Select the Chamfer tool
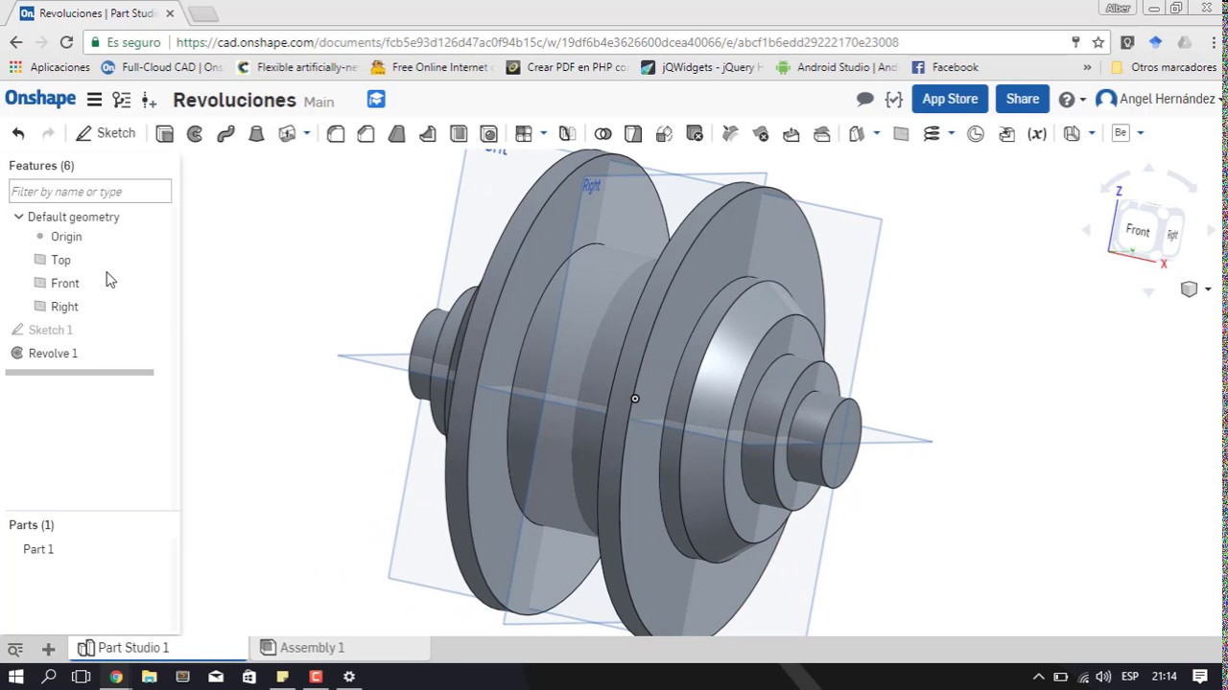This screenshot has width=1228, height=690. pyautogui.click(x=366, y=134)
